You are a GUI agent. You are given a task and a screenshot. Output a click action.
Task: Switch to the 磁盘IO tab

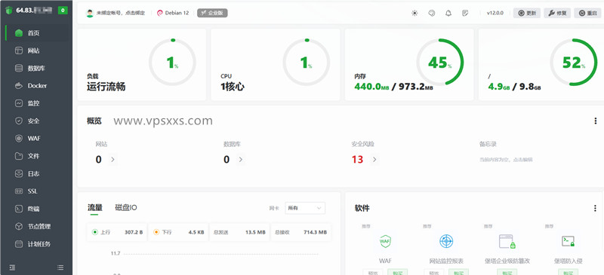pos(126,208)
